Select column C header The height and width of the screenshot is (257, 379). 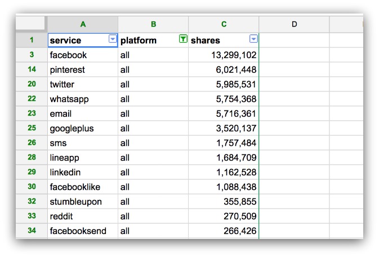pos(224,24)
